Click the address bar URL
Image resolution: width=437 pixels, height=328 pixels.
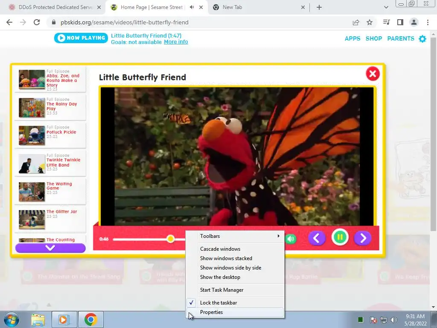125,22
